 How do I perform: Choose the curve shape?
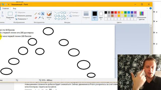coord(59,13)
